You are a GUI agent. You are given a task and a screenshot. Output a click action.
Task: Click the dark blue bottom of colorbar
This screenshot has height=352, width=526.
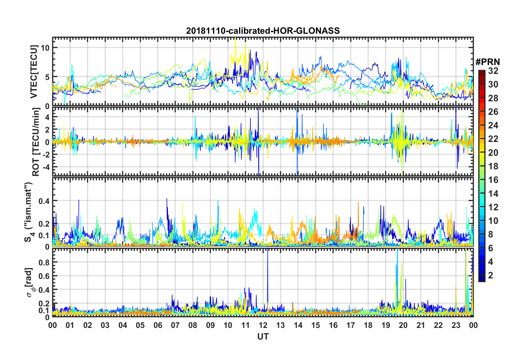(481, 278)
